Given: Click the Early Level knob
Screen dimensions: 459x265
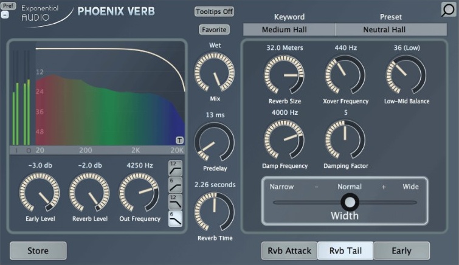Looking at the screenshot, I should 40,193.
